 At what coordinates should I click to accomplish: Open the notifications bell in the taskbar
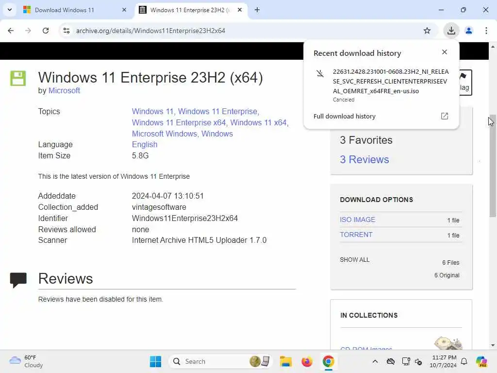tap(464, 361)
